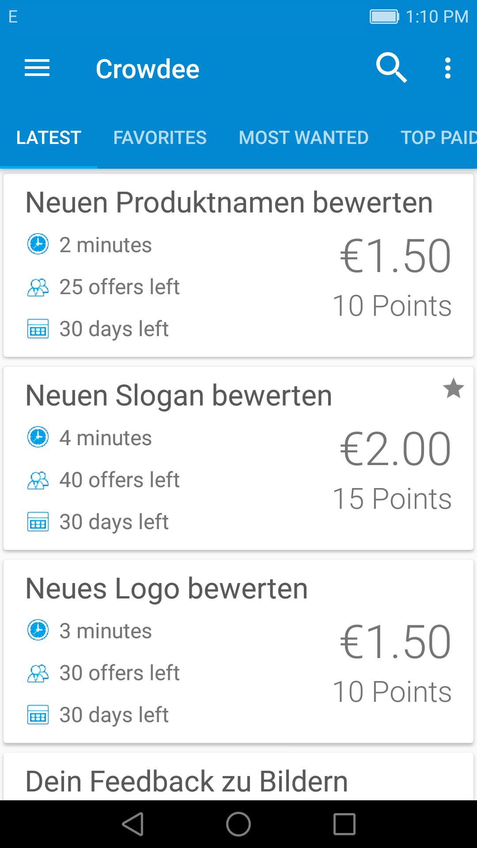The height and width of the screenshot is (848, 477).
Task: Tap the search magnifier icon
Action: point(391,68)
